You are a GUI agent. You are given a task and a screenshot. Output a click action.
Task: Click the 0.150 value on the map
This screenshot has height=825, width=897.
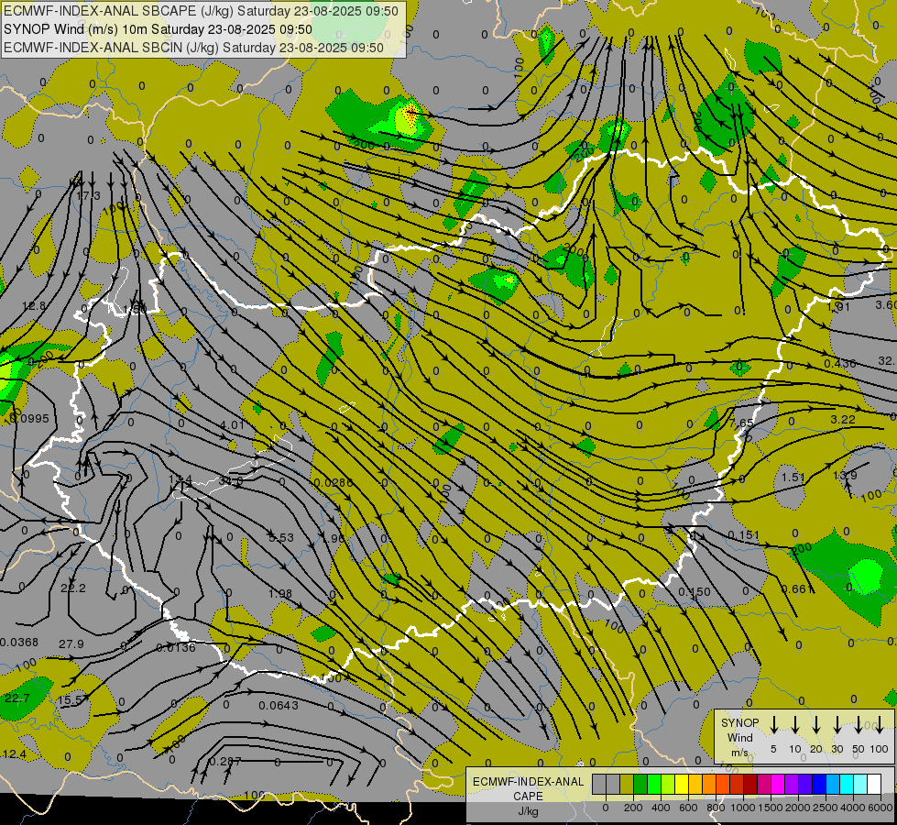(x=695, y=592)
